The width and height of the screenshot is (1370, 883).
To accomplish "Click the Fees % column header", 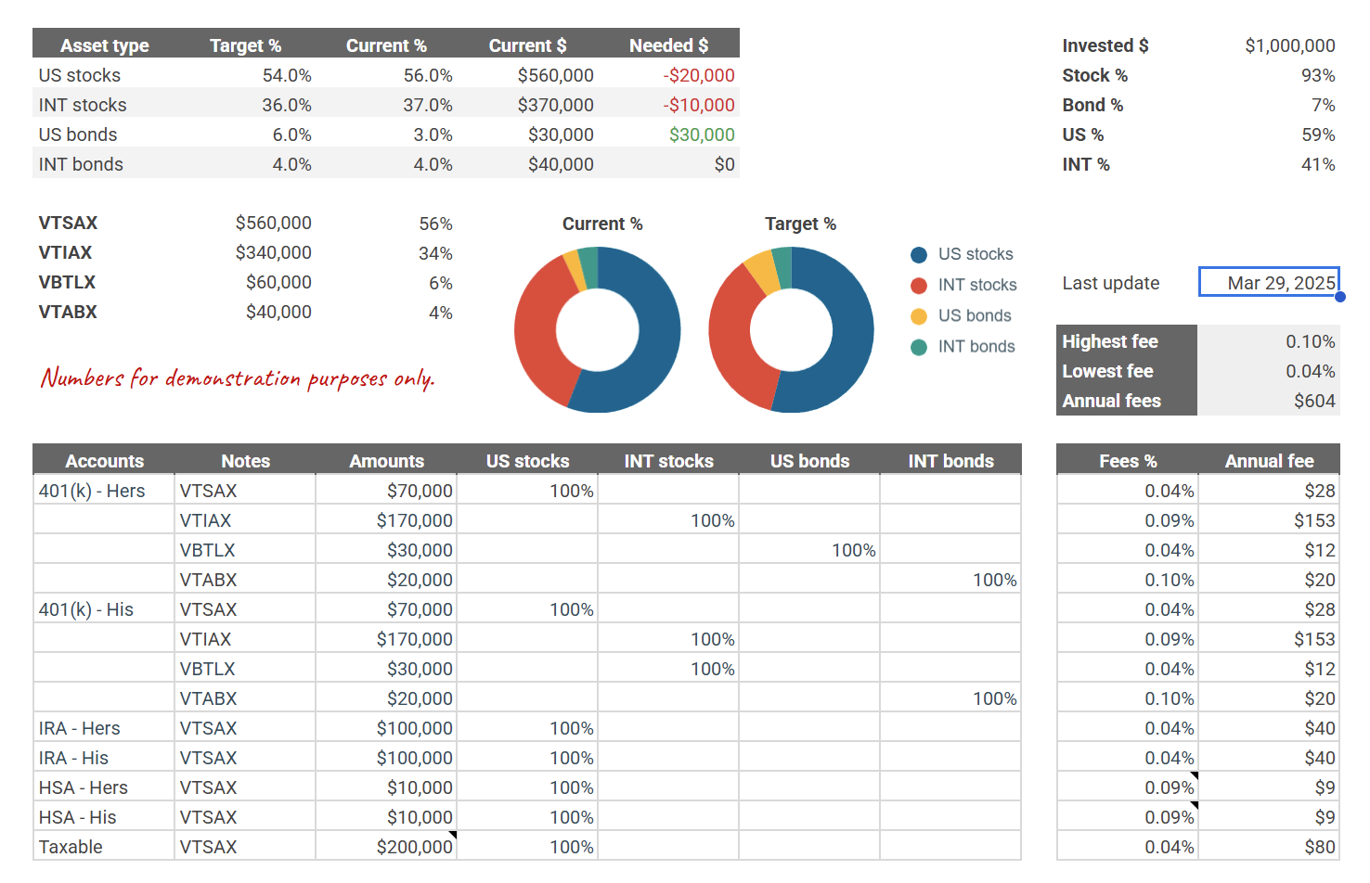I will [x=1127, y=460].
